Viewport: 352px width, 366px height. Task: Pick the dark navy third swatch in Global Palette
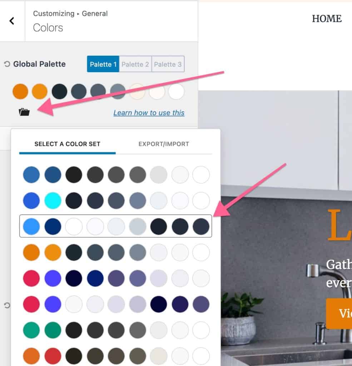click(x=60, y=91)
